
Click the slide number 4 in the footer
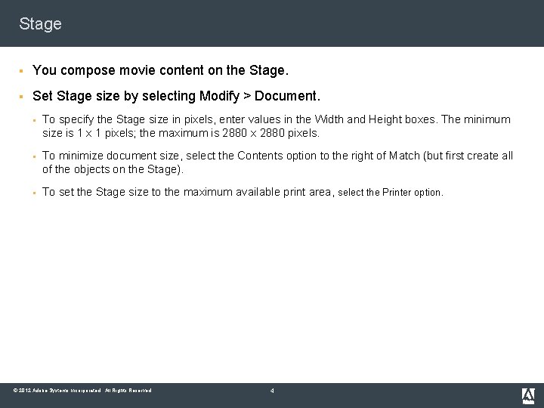point(272,391)
